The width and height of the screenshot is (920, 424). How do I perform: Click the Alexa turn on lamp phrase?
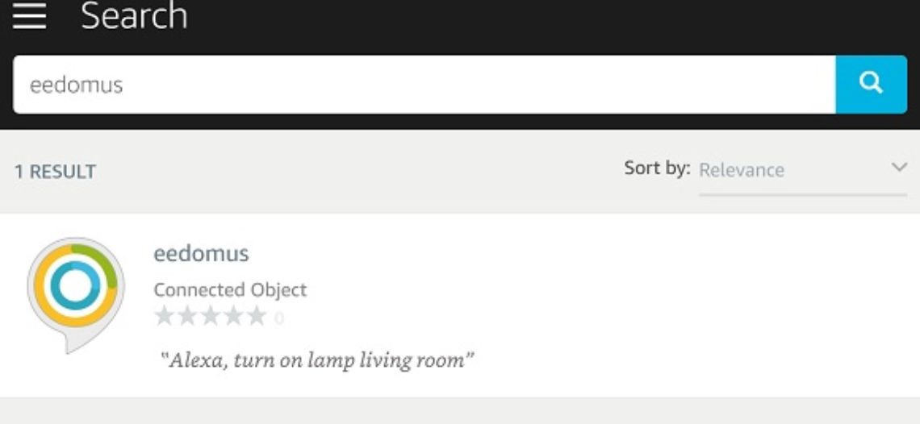(x=317, y=360)
